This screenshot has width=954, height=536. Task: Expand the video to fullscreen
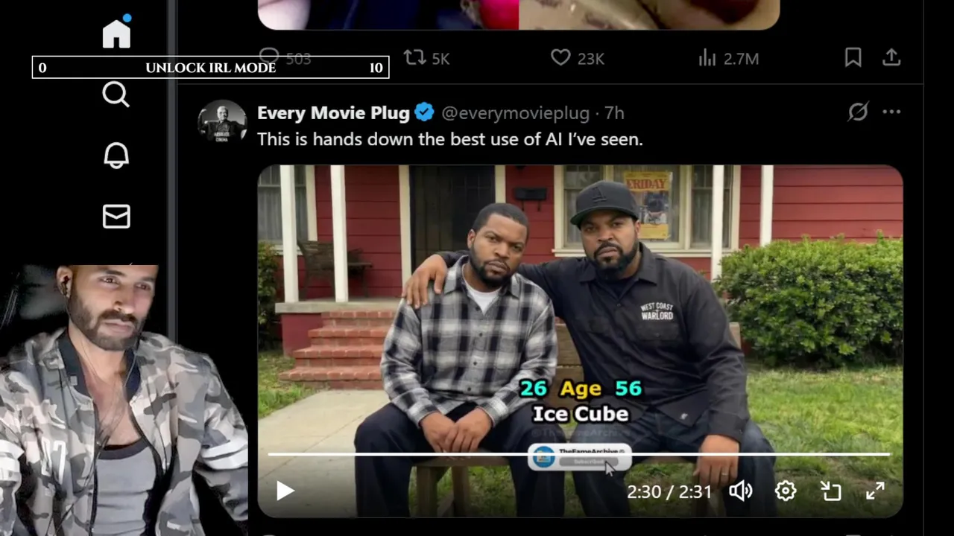pos(875,491)
